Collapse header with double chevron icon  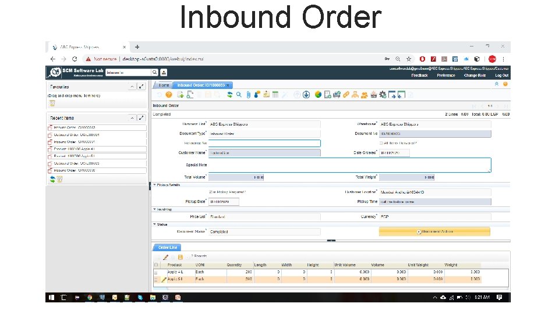tap(497, 84)
